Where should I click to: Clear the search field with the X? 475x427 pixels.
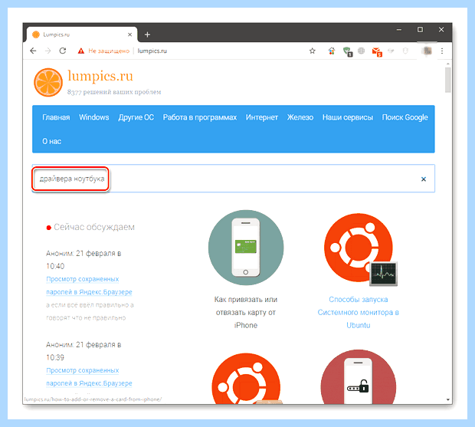coord(424,179)
